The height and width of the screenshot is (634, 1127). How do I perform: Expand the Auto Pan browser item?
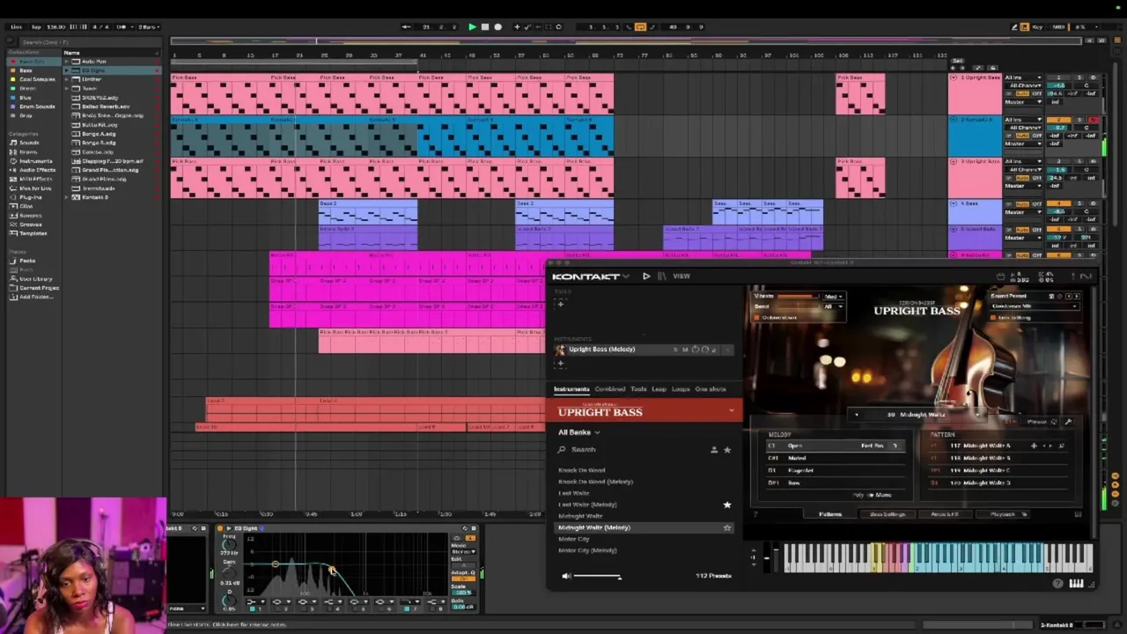[x=67, y=62]
